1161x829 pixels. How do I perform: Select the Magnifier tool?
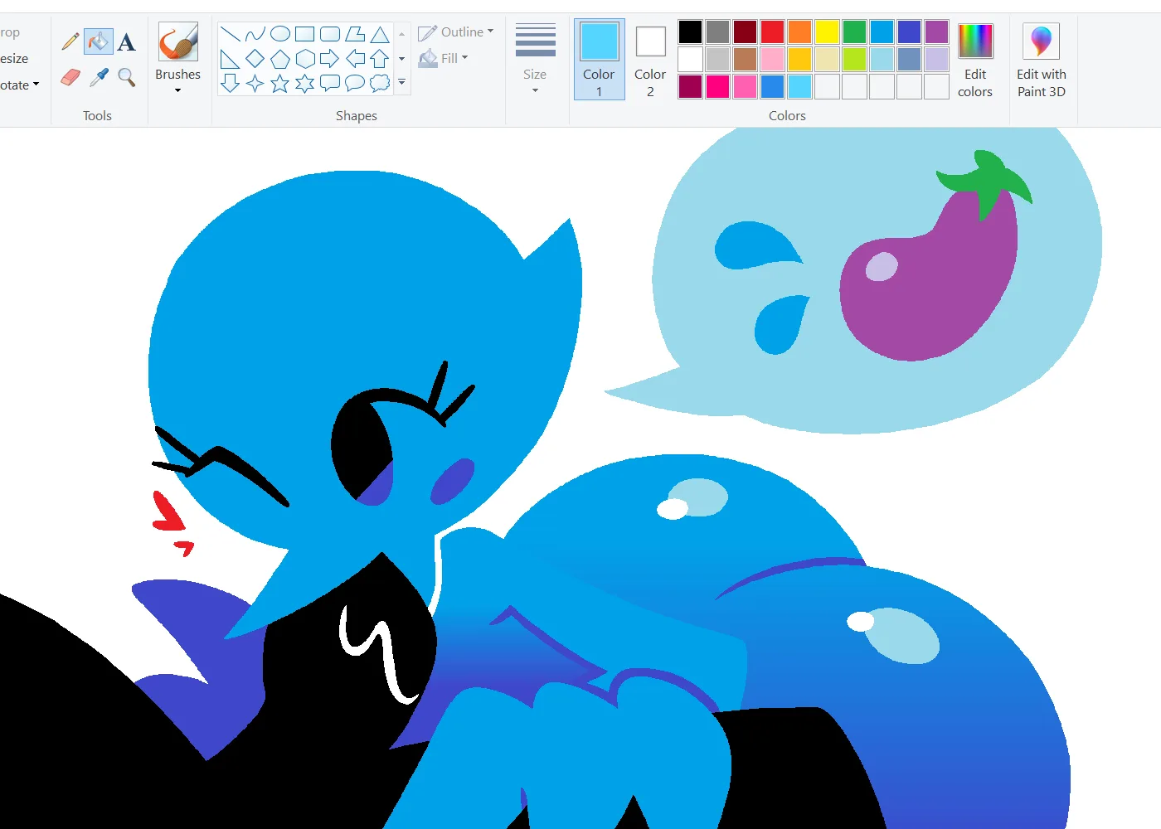(126, 77)
